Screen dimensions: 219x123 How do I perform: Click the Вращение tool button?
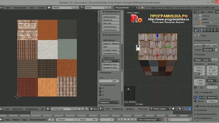pyautogui.click(x=111, y=20)
